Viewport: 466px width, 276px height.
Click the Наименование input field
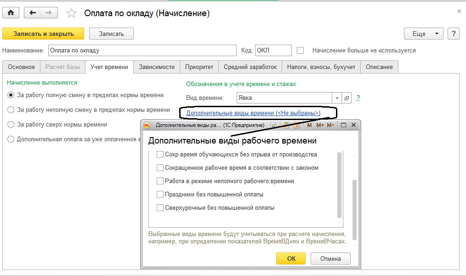(x=142, y=50)
